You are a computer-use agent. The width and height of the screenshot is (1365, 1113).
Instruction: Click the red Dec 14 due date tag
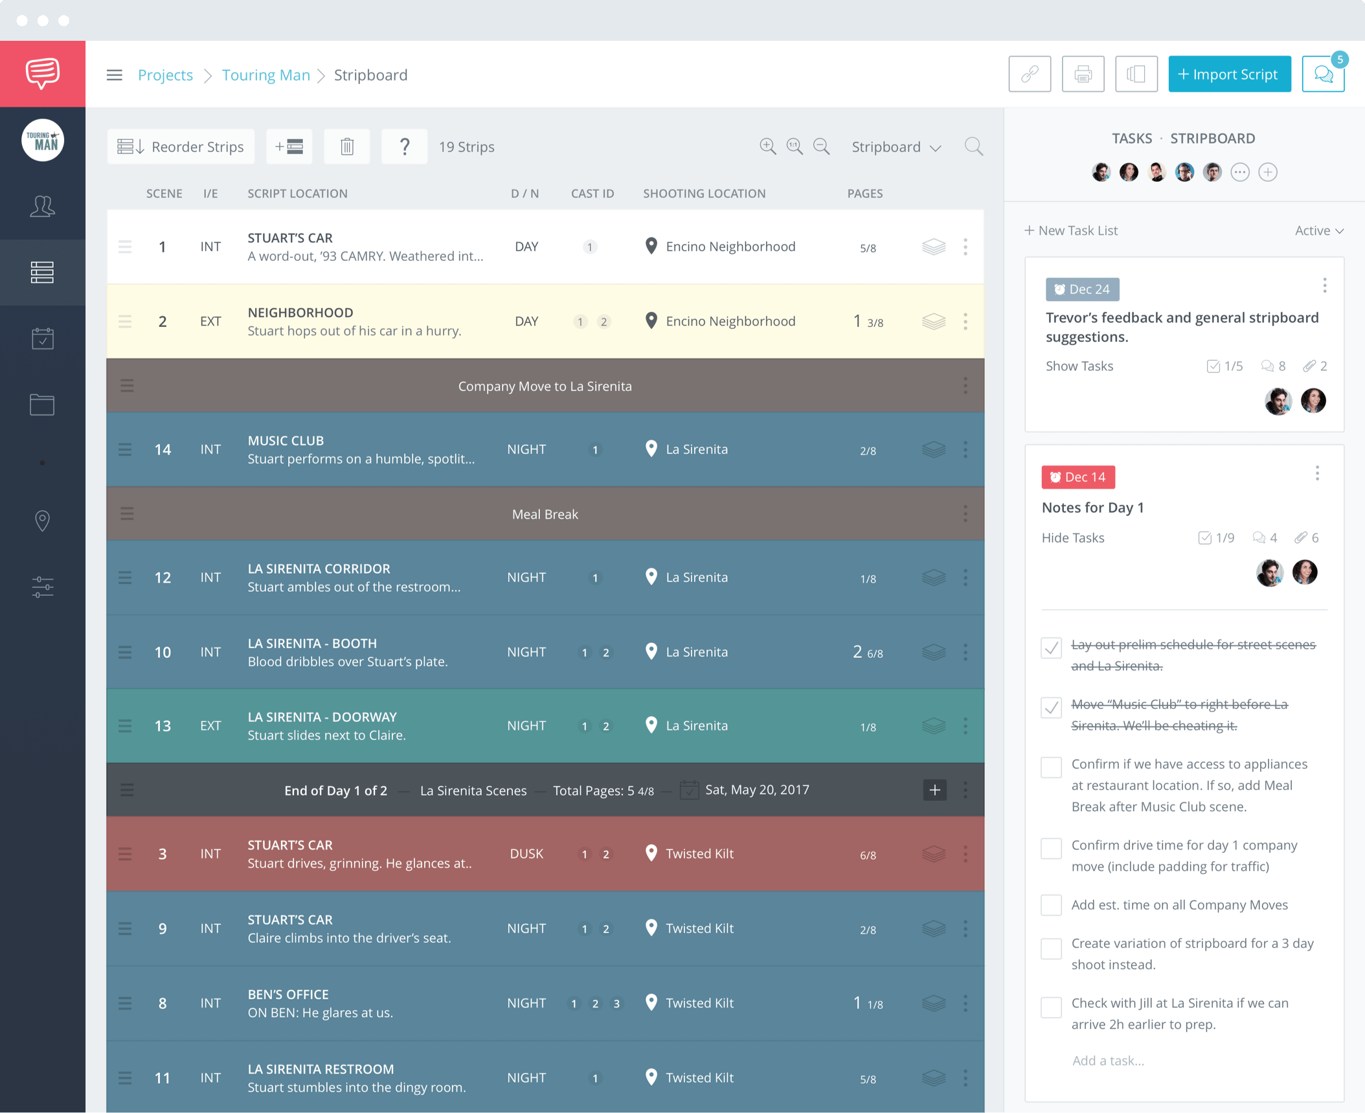coord(1078,477)
